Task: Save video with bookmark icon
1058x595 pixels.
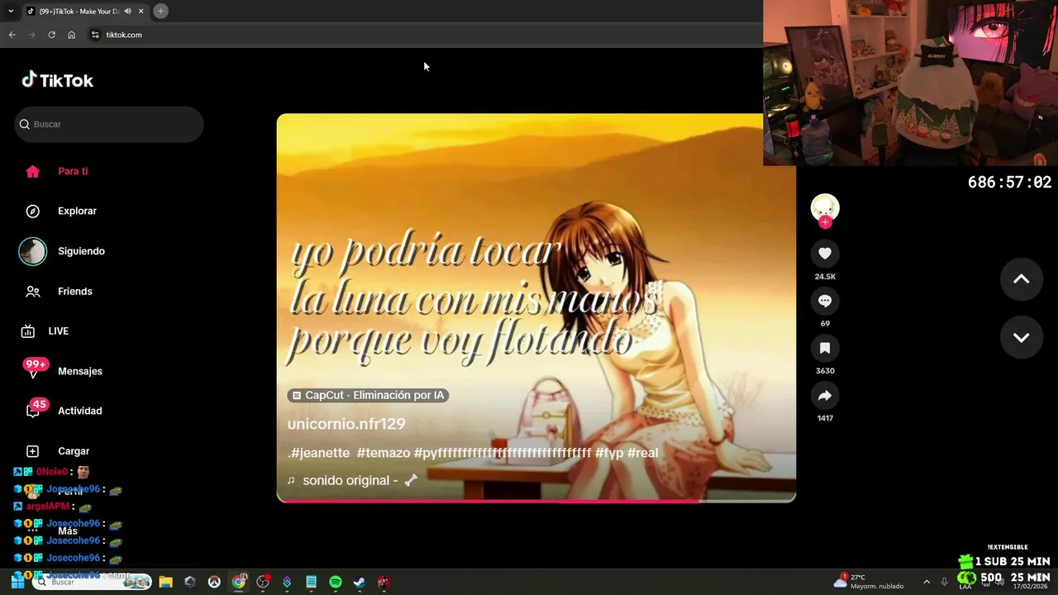Action: [825, 348]
